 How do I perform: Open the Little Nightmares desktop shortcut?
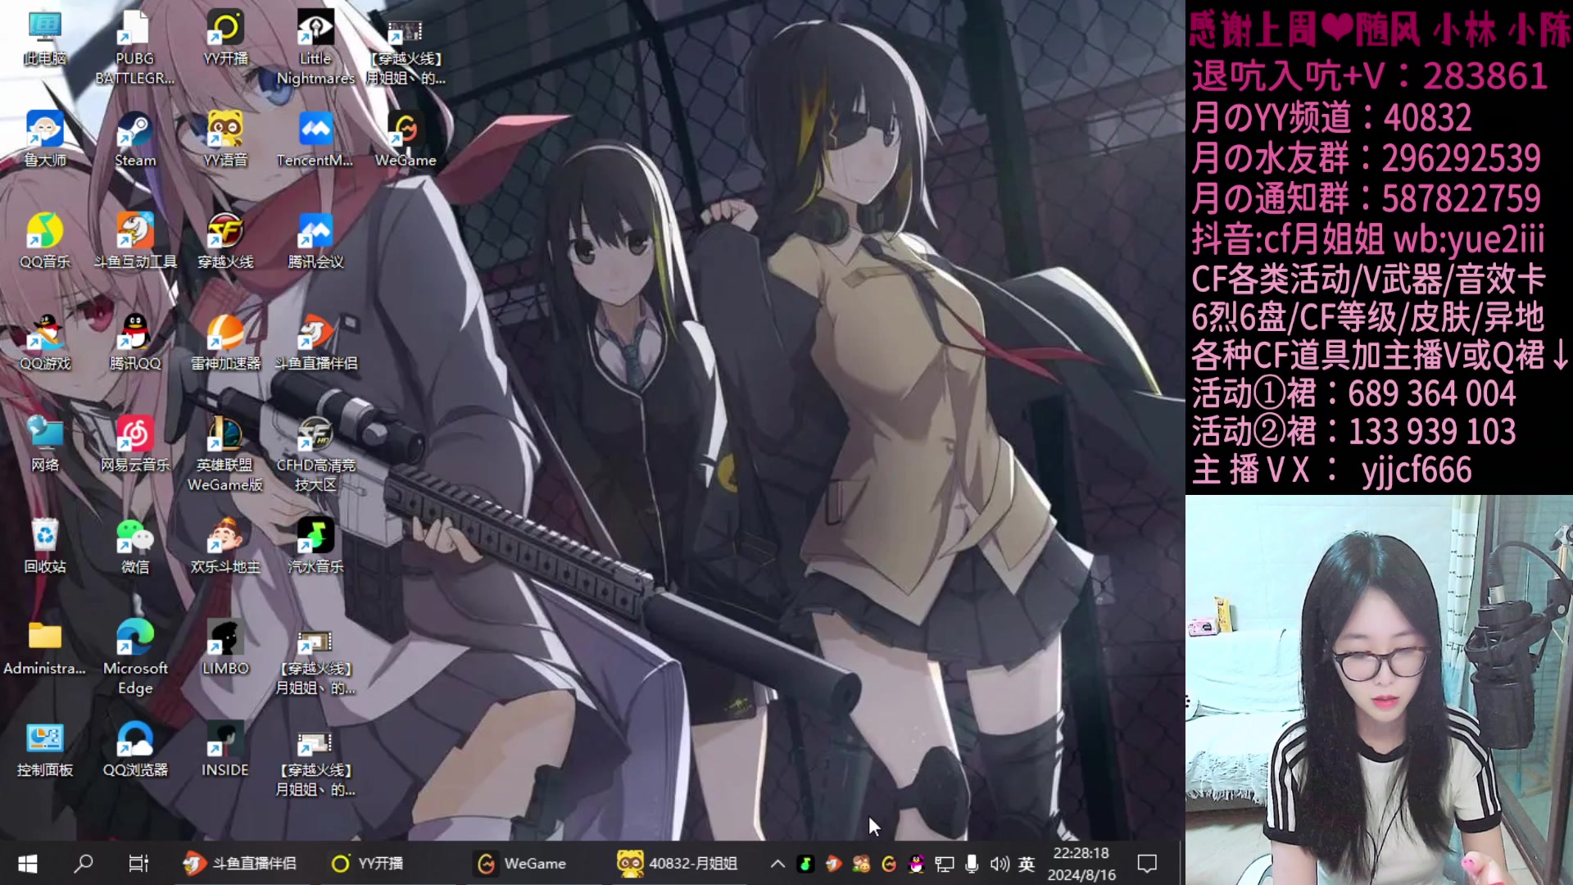coord(315,48)
